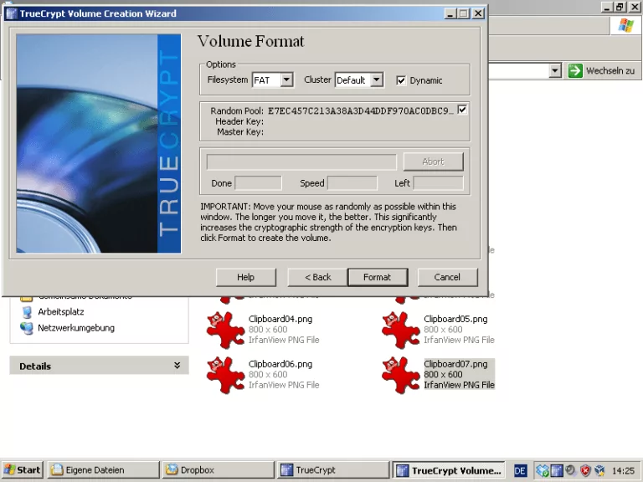Click the format progress bar

pos(301,162)
